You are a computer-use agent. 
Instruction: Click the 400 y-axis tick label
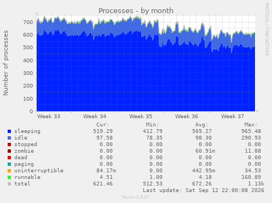point(28,60)
